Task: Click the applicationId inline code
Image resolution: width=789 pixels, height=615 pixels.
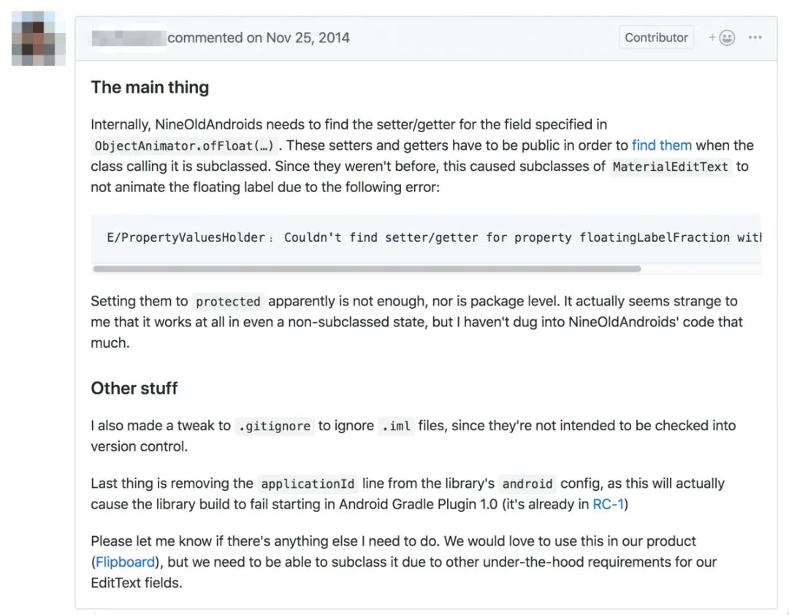Action: point(308,484)
